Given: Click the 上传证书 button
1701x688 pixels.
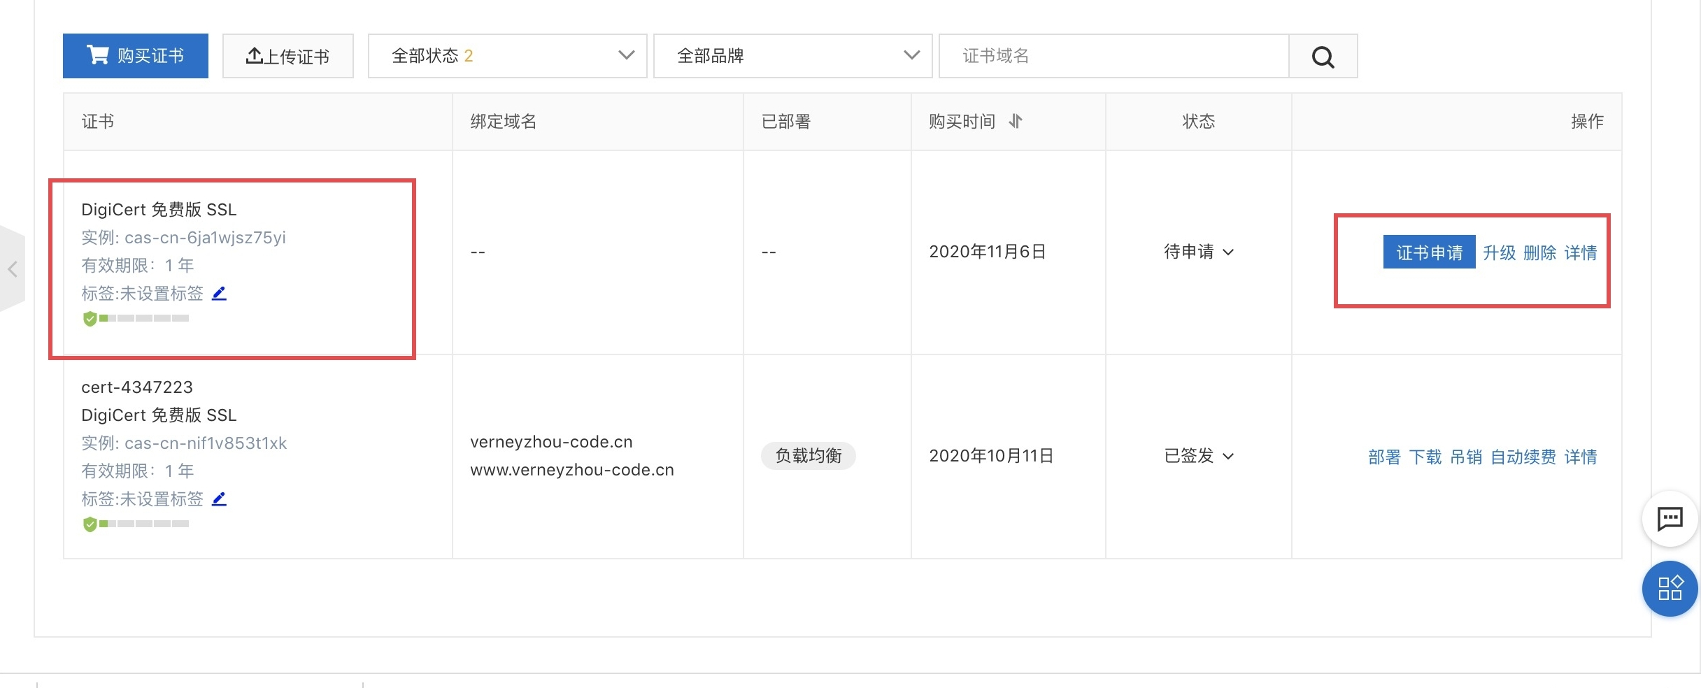Looking at the screenshot, I should [x=287, y=56].
